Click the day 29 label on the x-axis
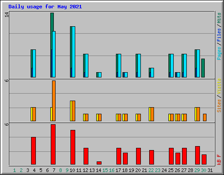 click(x=197, y=170)
